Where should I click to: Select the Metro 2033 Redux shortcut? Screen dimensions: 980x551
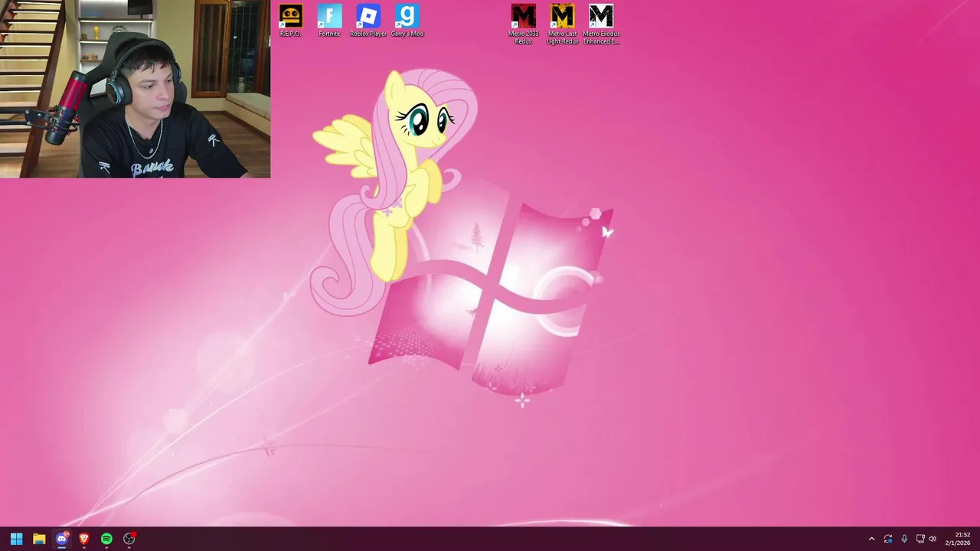tap(523, 24)
